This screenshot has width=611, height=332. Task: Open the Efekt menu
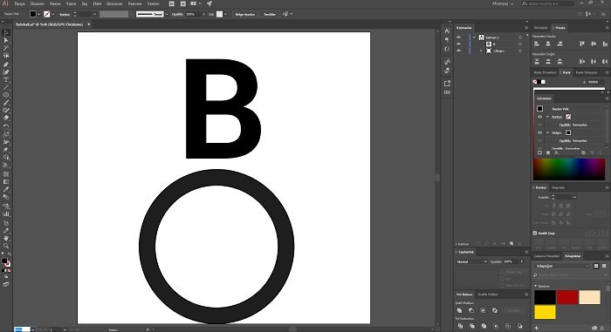(x=97, y=3)
